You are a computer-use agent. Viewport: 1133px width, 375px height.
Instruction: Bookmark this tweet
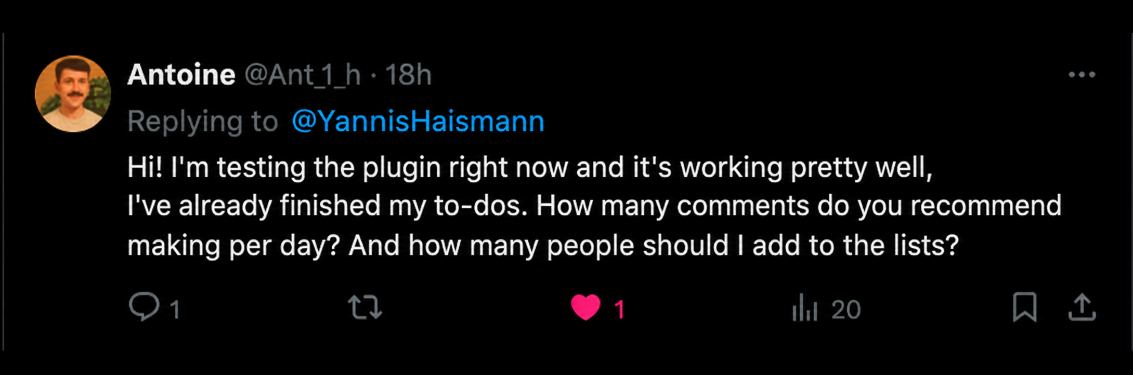pos(1024,307)
